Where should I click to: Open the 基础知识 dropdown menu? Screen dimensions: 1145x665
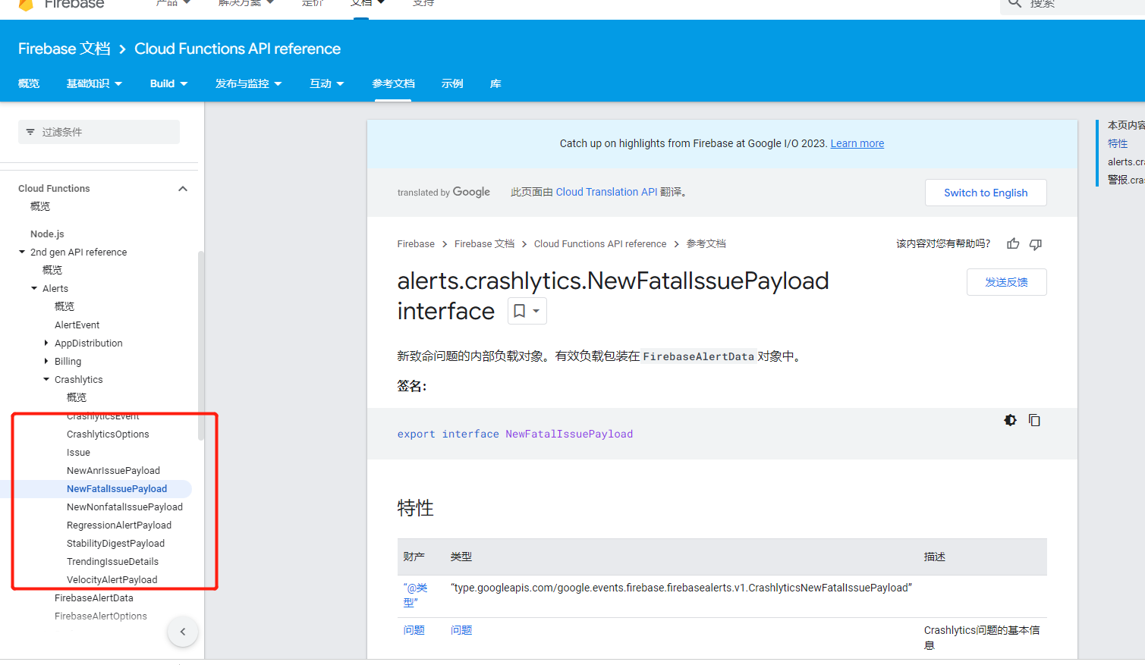[x=94, y=83]
